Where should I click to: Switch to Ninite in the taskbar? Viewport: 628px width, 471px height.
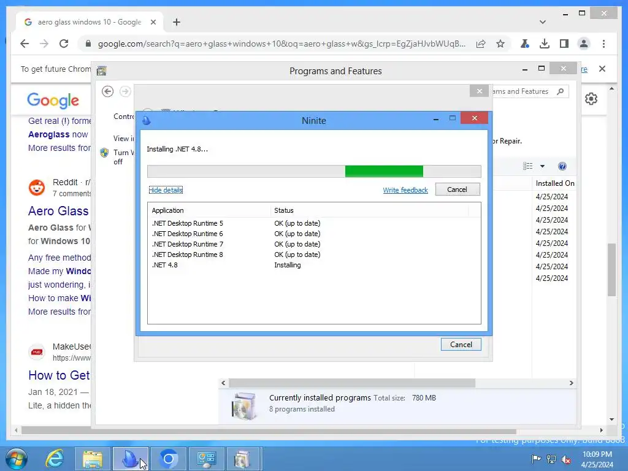coord(131,459)
